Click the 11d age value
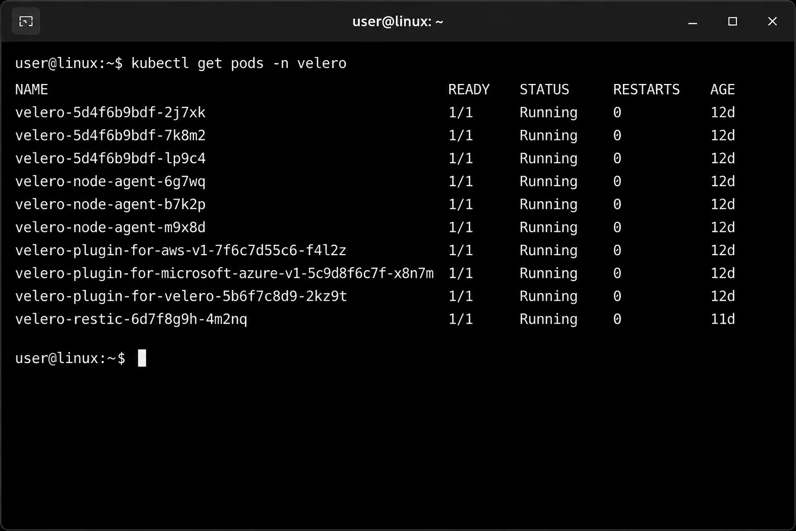This screenshot has width=796, height=531. click(722, 319)
